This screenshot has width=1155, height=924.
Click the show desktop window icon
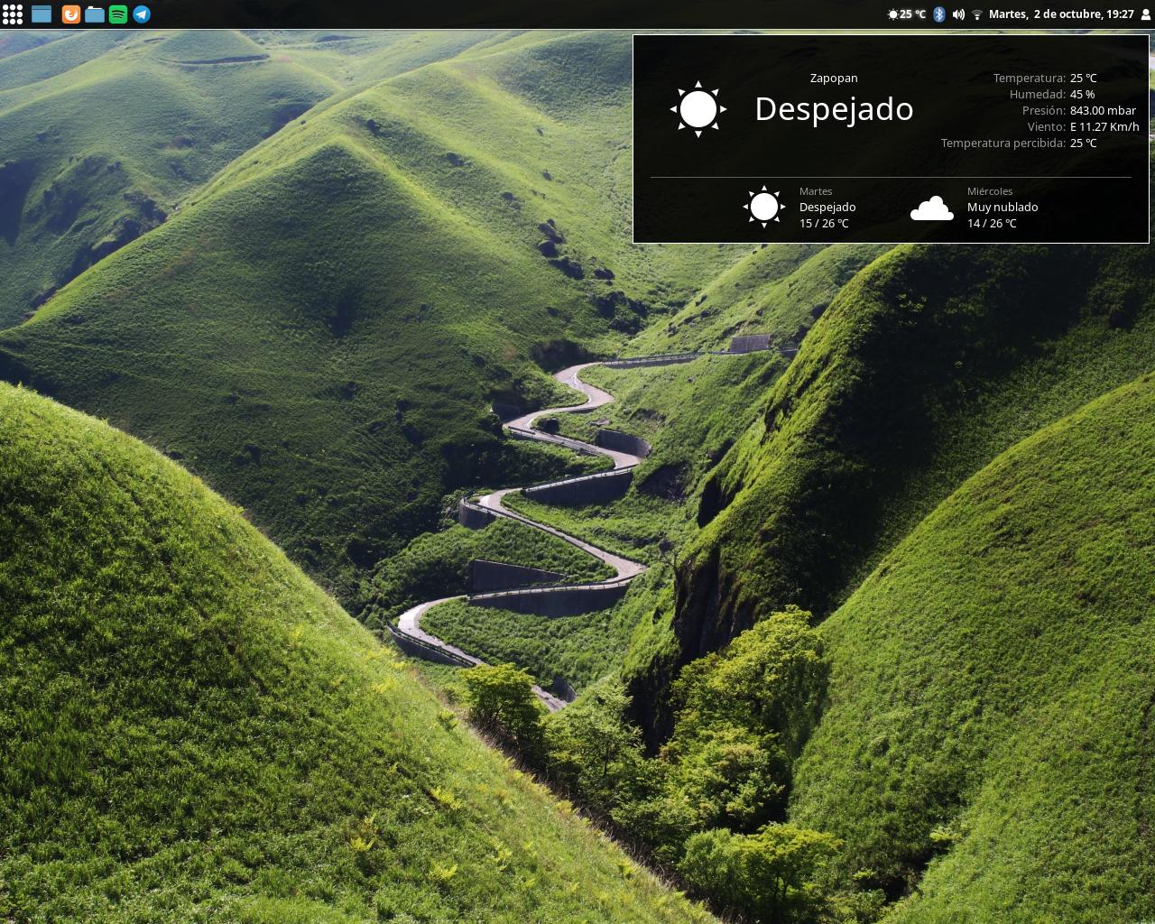pyautogui.click(x=42, y=14)
